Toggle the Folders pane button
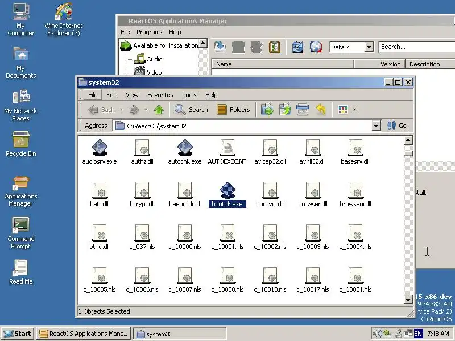Image resolution: width=455 pixels, height=341 pixels. tap(233, 110)
